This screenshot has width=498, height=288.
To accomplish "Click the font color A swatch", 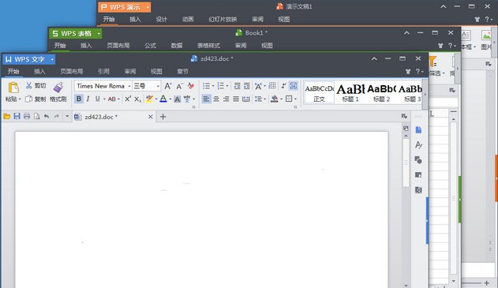I will 163,99.
